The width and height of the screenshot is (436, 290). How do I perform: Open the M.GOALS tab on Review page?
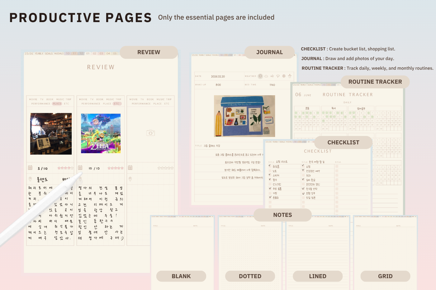pyautogui.click(x=59, y=54)
